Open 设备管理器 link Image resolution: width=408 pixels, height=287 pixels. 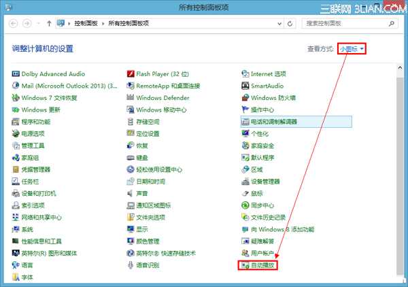[265, 182]
